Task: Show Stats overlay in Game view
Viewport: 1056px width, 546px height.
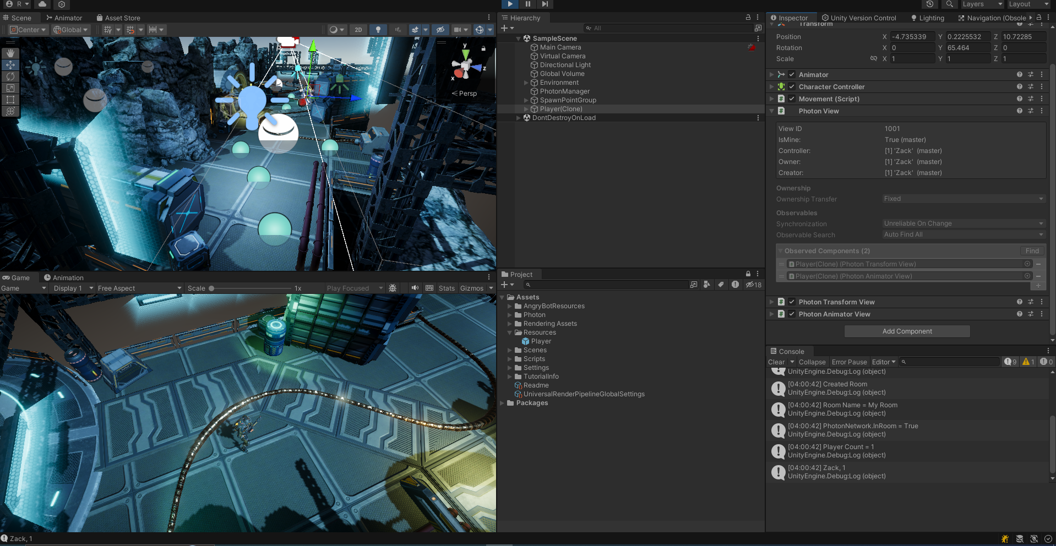Action: [447, 288]
